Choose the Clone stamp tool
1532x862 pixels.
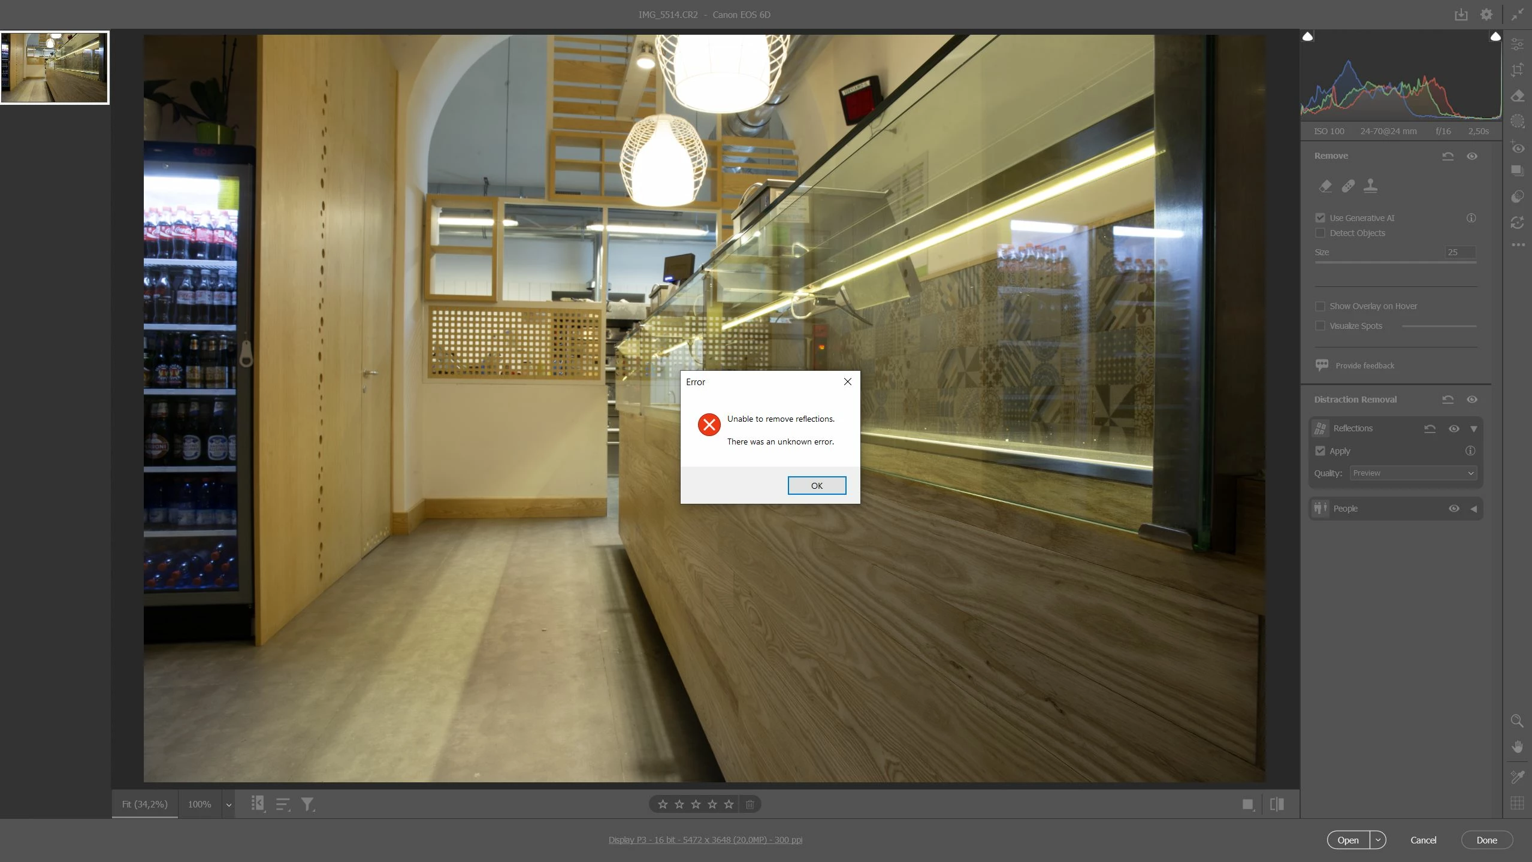(1370, 186)
